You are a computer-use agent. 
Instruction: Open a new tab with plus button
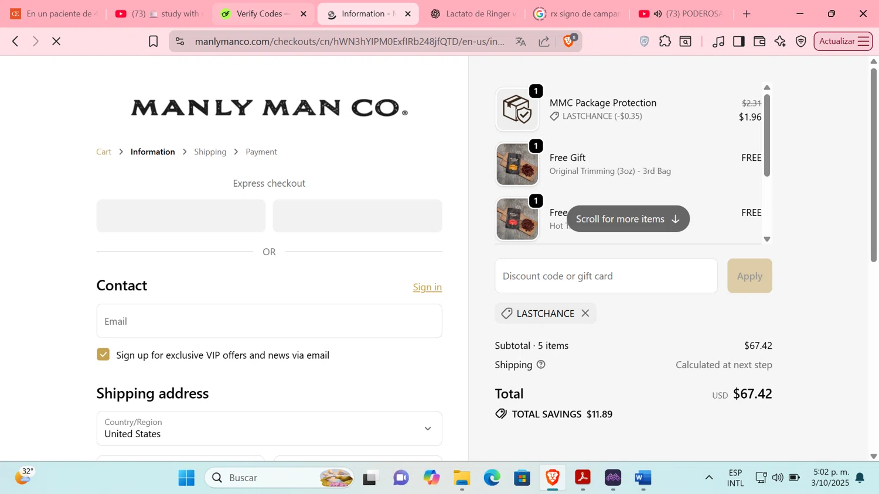pyautogui.click(x=747, y=13)
